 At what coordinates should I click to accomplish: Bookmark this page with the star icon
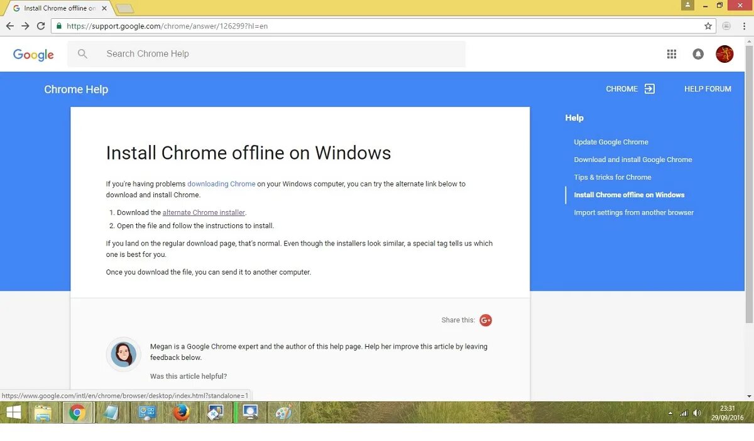708,26
